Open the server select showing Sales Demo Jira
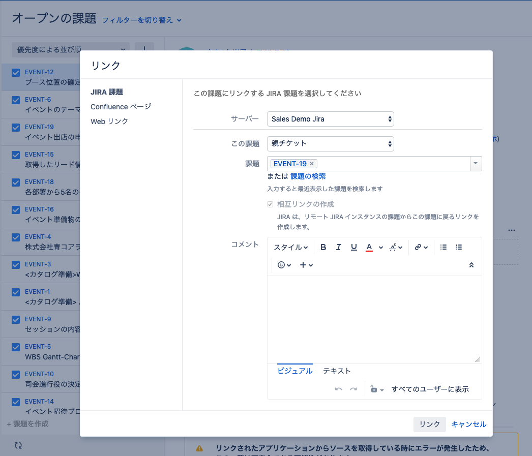532x456 pixels. (x=331, y=119)
